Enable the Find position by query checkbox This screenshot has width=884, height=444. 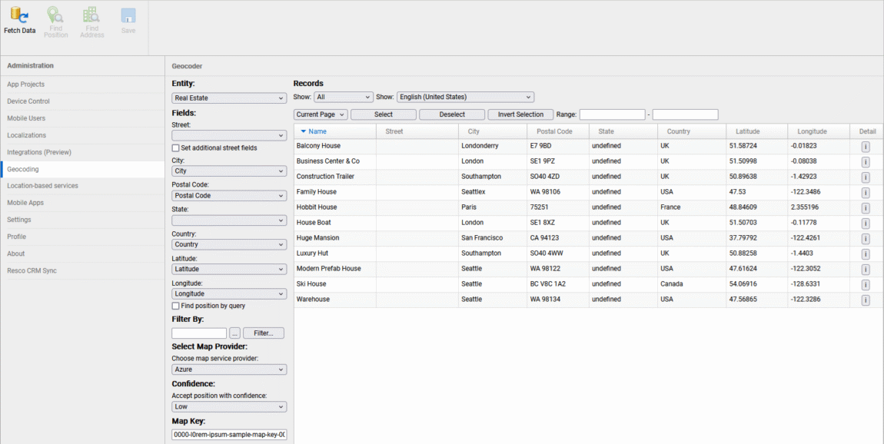[x=174, y=306]
